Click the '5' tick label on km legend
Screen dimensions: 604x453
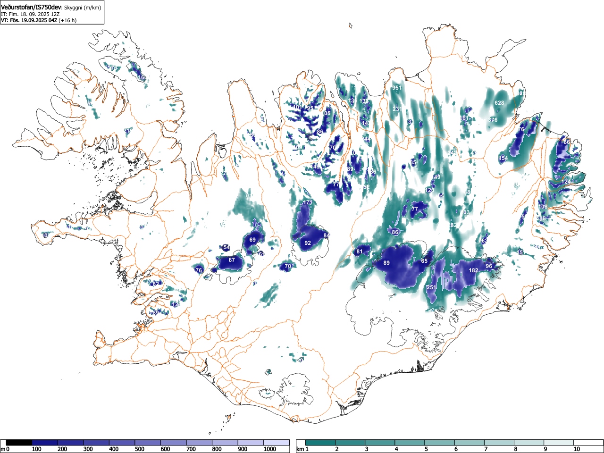[x=426, y=450]
